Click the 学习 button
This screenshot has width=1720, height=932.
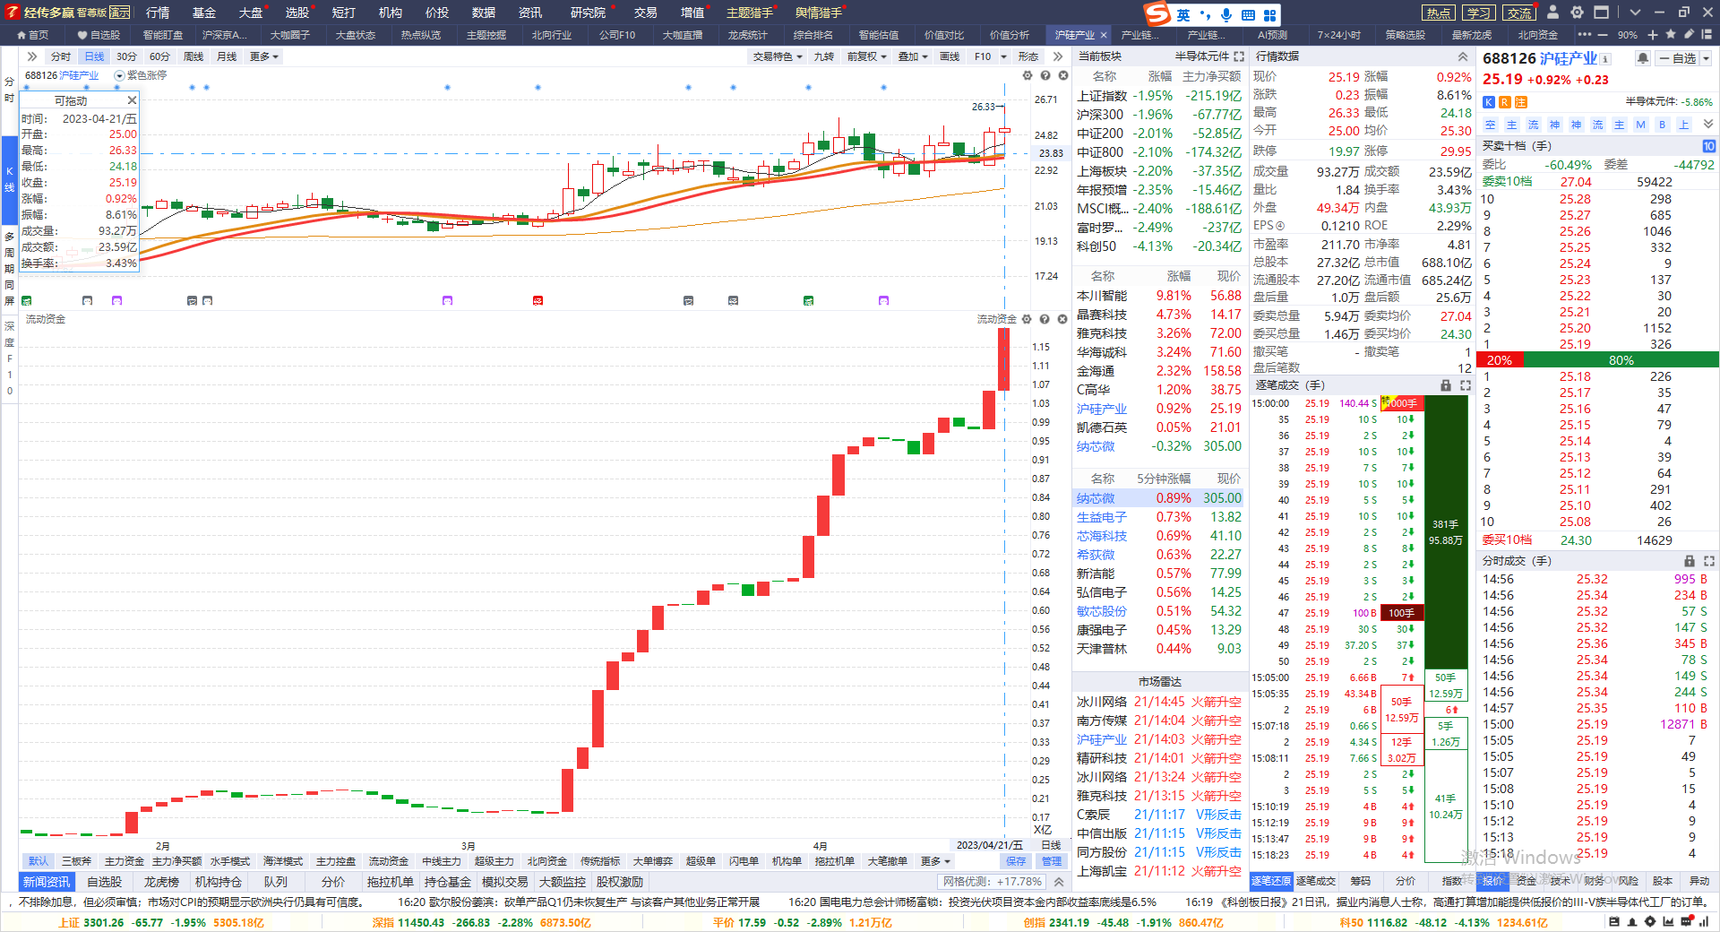1479,13
